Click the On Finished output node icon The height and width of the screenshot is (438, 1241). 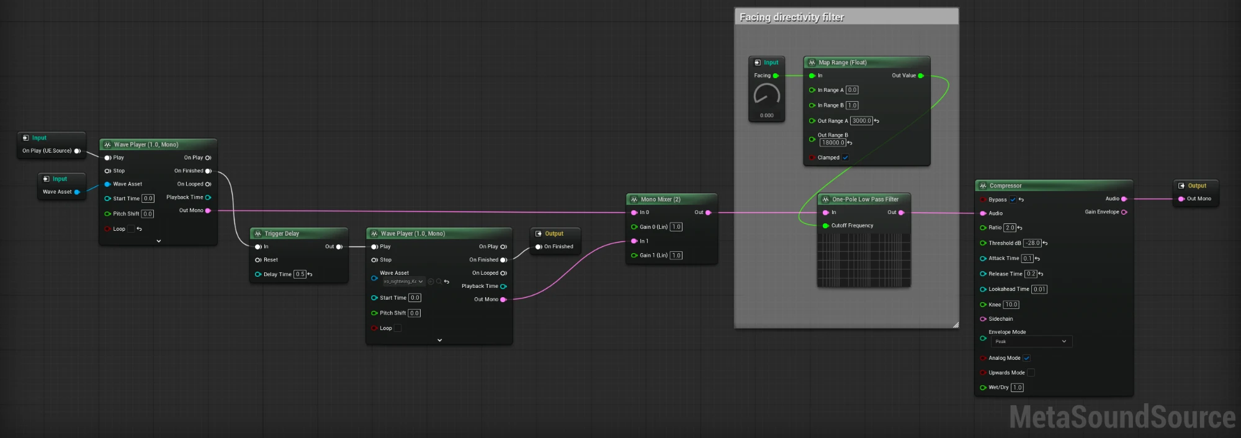(539, 233)
